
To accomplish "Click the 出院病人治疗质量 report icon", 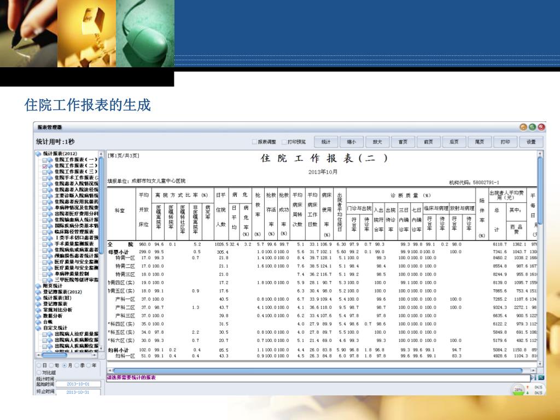I will [x=50, y=334].
